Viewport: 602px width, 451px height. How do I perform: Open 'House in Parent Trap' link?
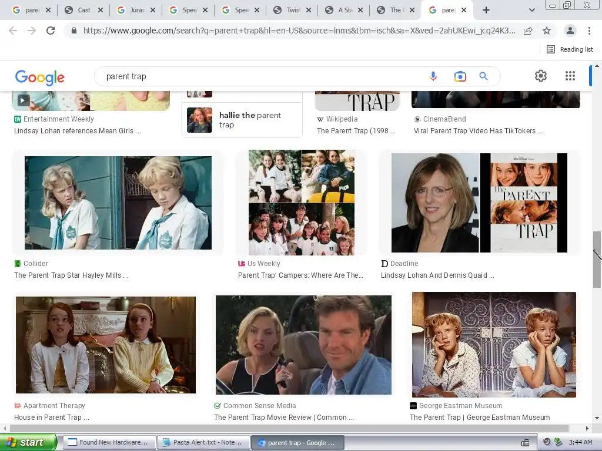52,418
